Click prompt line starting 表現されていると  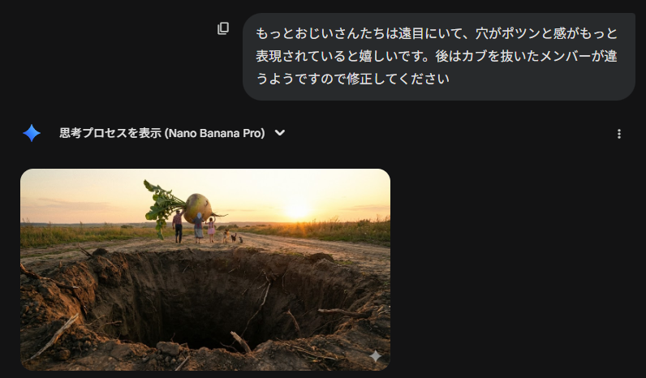pyautogui.click(x=437, y=56)
